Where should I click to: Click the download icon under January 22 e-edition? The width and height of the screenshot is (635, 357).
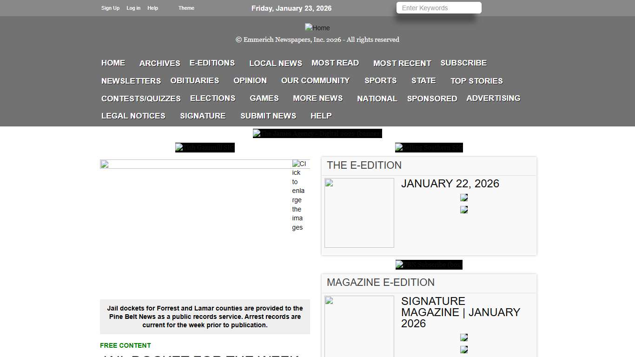(x=463, y=209)
